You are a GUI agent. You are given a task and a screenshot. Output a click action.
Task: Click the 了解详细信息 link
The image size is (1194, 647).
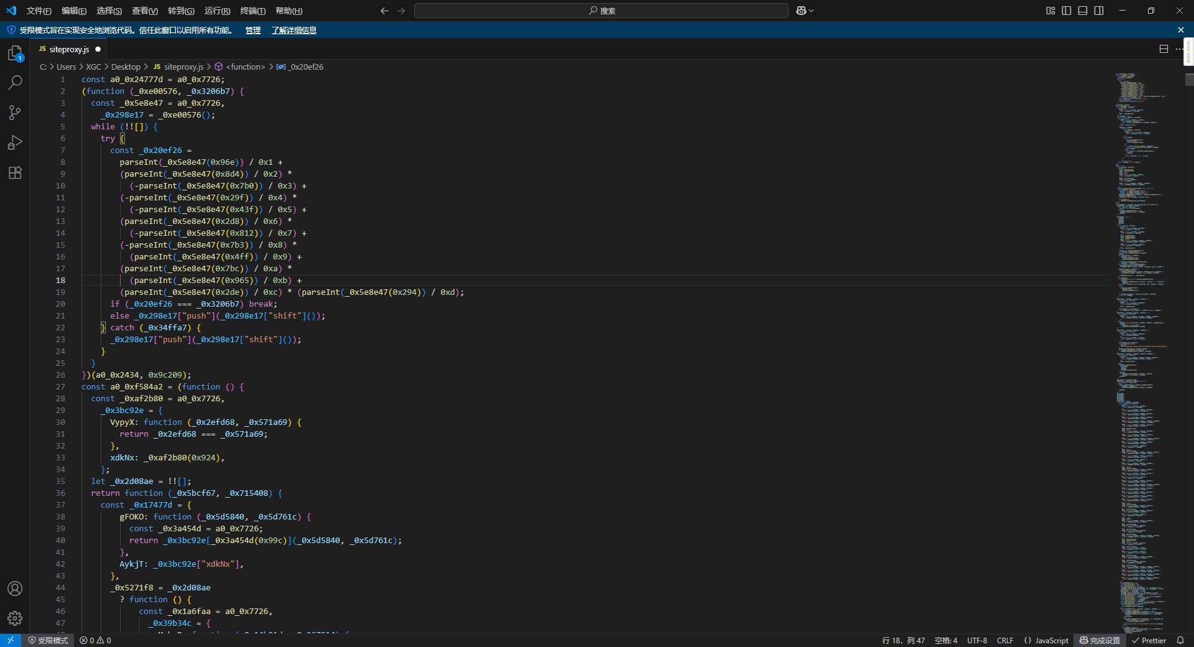pos(294,30)
